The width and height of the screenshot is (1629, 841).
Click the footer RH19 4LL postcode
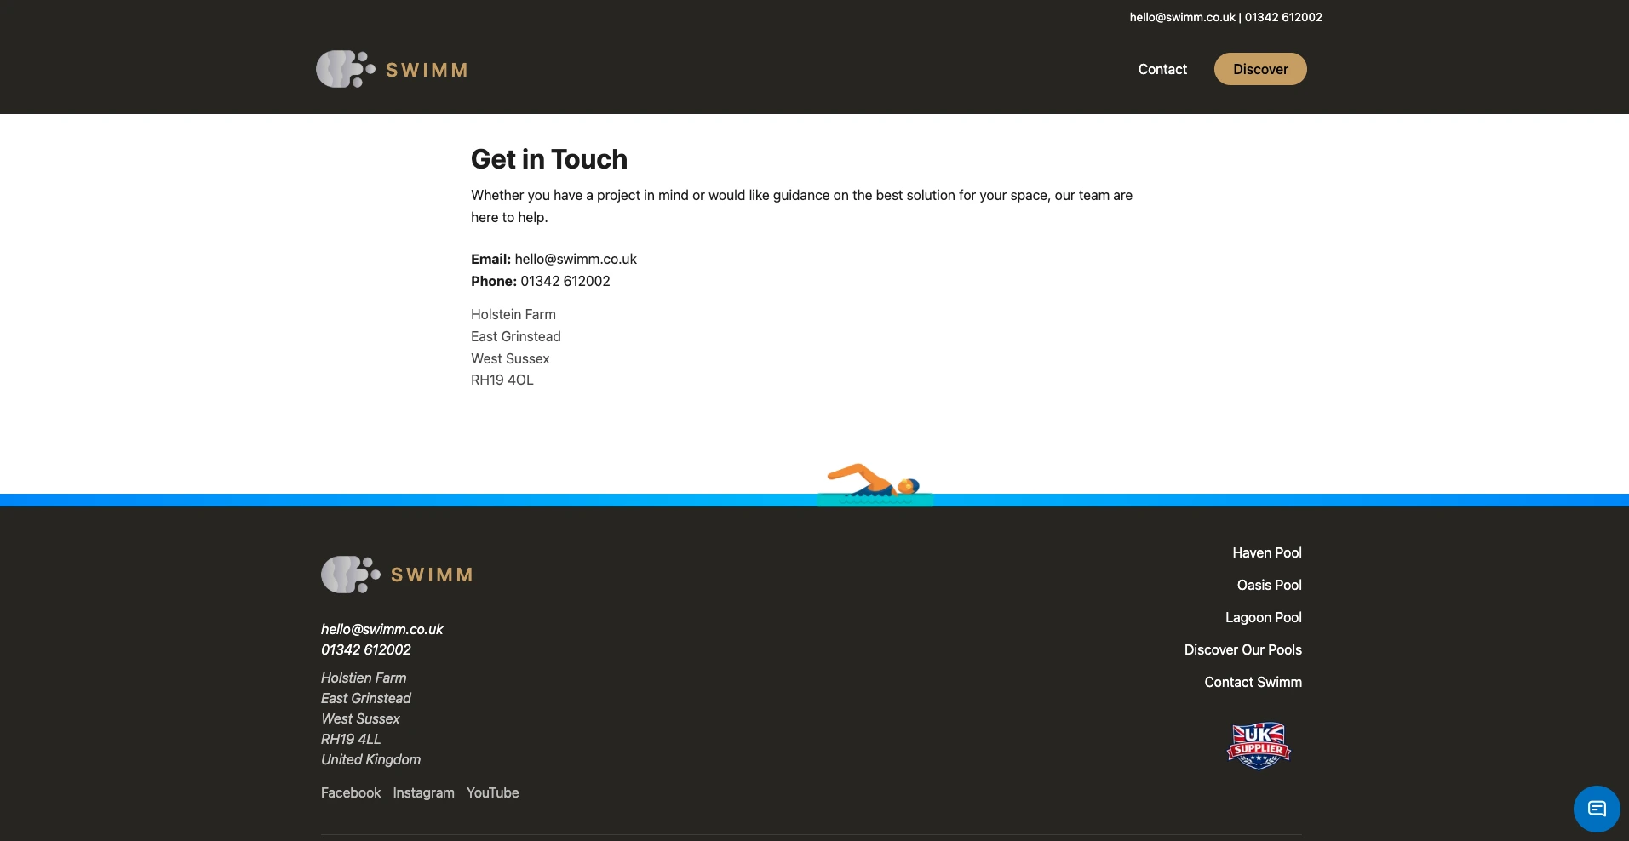[x=351, y=739]
